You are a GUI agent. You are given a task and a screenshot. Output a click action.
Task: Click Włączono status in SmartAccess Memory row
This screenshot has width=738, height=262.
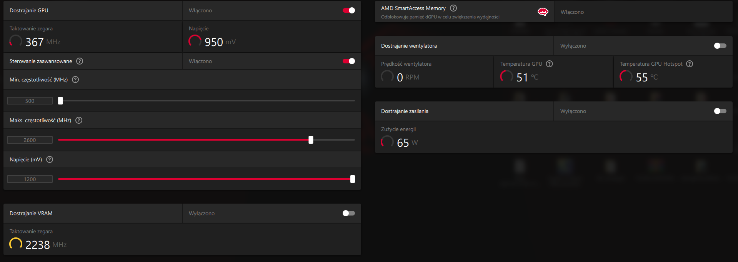572,12
